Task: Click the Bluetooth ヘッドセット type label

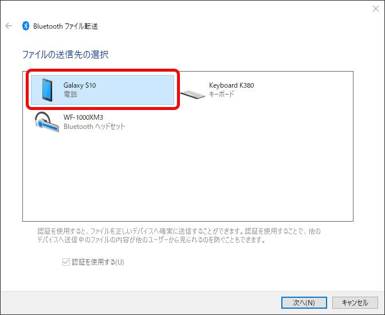Action: pyautogui.click(x=94, y=127)
